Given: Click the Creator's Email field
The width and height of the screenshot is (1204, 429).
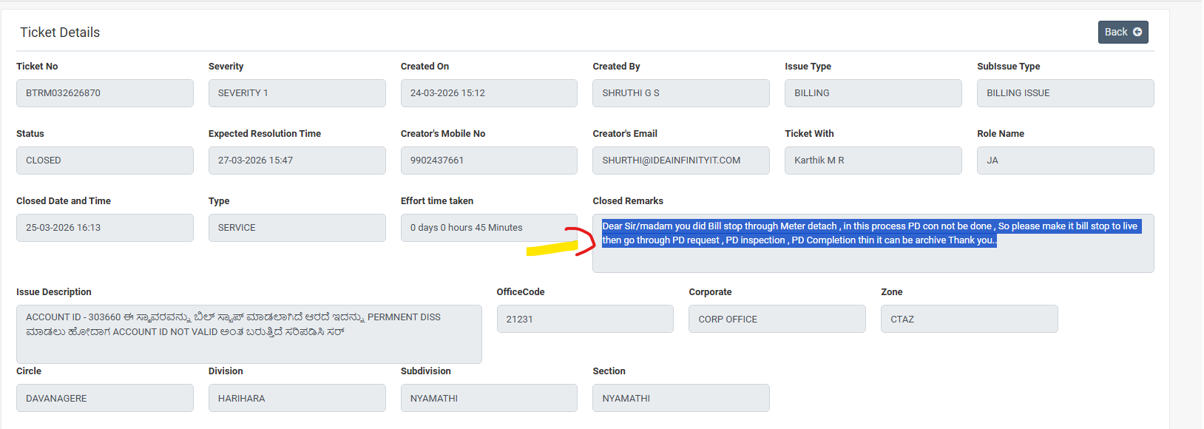Looking at the screenshot, I should tap(680, 161).
